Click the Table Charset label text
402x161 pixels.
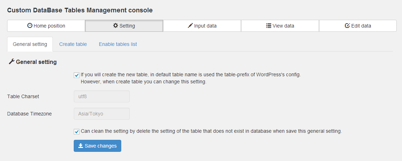23,96
